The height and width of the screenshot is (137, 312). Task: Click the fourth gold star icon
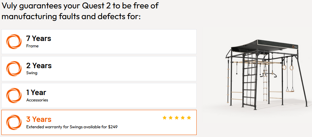pos(183,118)
